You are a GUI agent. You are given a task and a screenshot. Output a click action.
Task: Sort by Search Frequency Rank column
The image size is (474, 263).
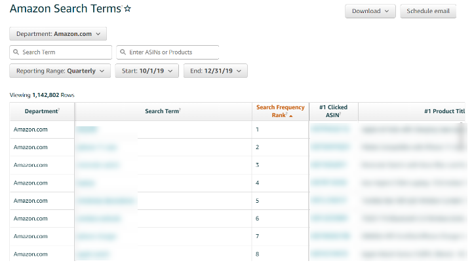coord(280,111)
